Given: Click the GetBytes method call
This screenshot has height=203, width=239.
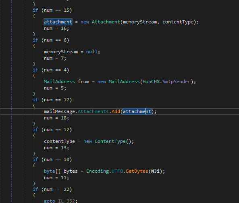Looking at the screenshot, I should [137, 172].
